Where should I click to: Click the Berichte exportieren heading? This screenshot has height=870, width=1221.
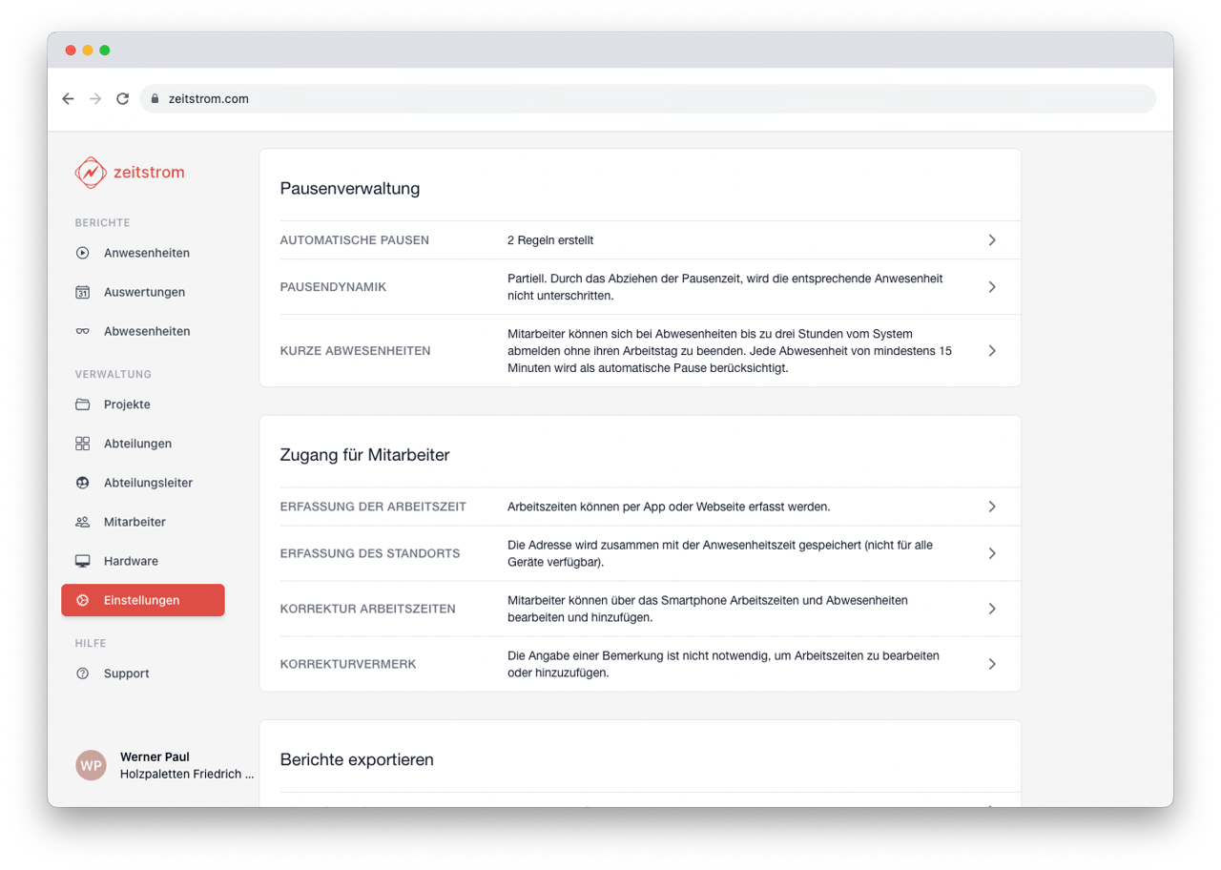[357, 760]
